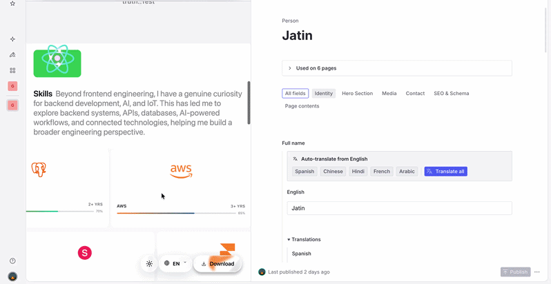Screen dimensions: 551x284
Task: Click the 'Full name' field label
Action: tap(293, 143)
